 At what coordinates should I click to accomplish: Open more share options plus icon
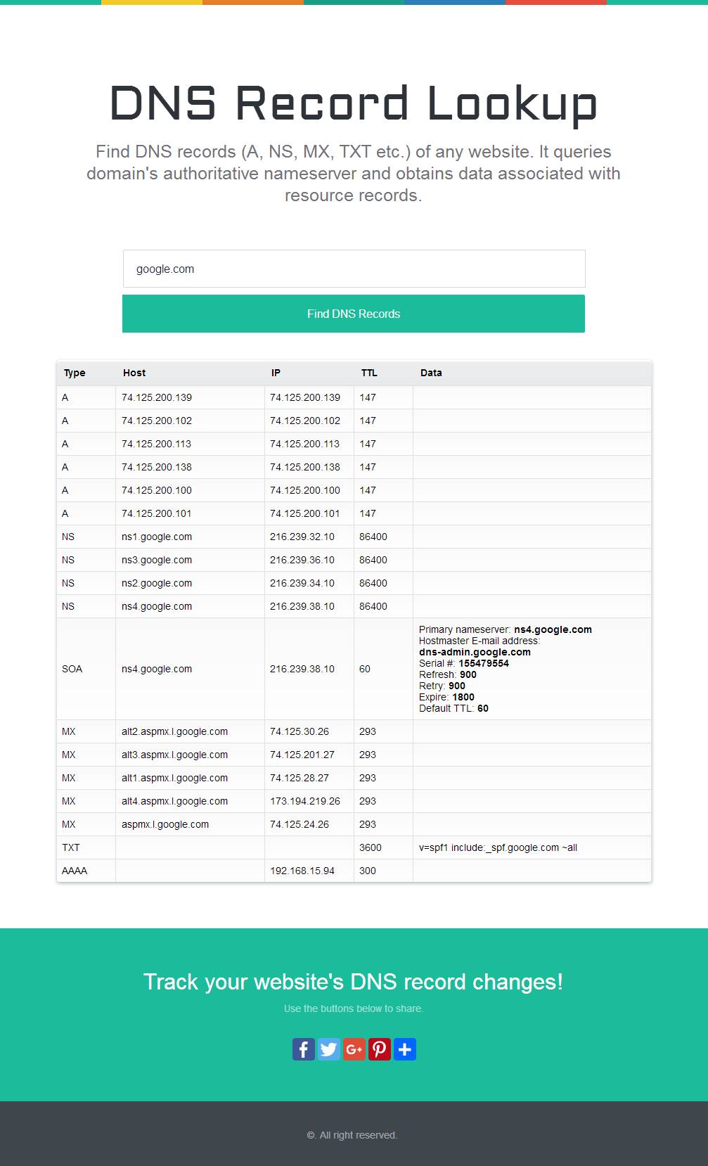click(x=405, y=1049)
